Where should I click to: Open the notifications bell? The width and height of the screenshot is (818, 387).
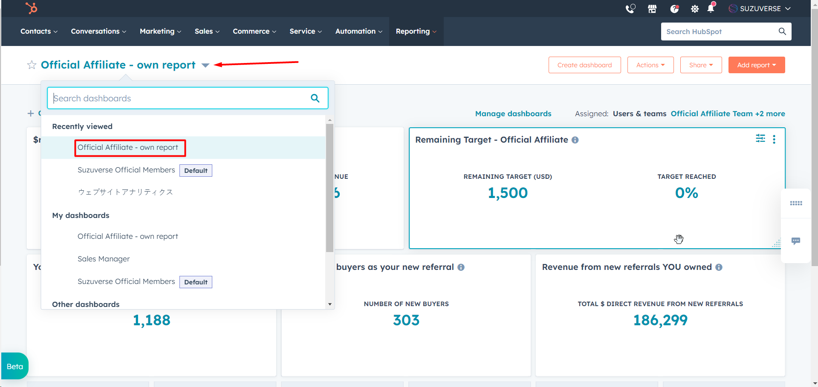[x=711, y=9]
